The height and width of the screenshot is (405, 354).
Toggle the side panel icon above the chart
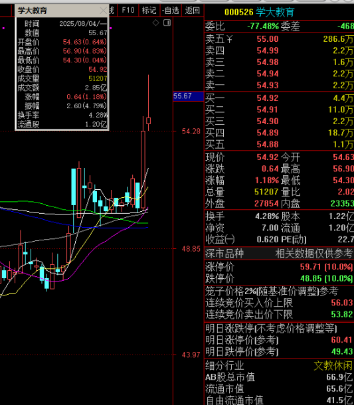pyautogui.click(x=167, y=23)
